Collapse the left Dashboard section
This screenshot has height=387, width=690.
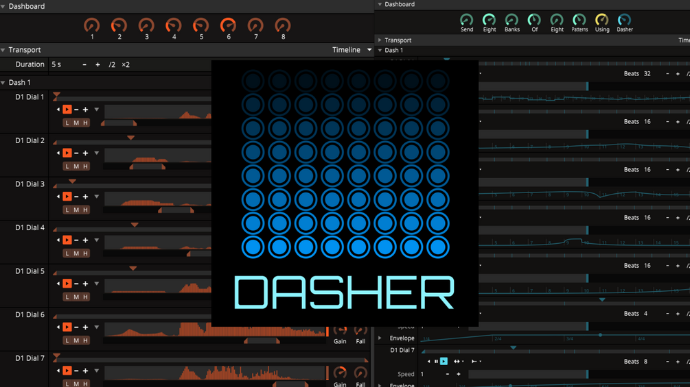click(x=3, y=7)
